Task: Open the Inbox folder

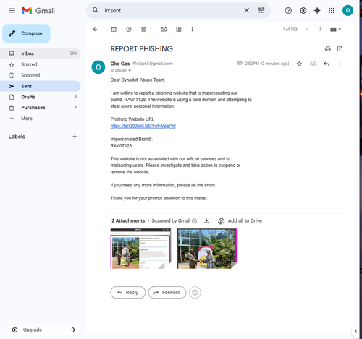Action: (x=40, y=53)
